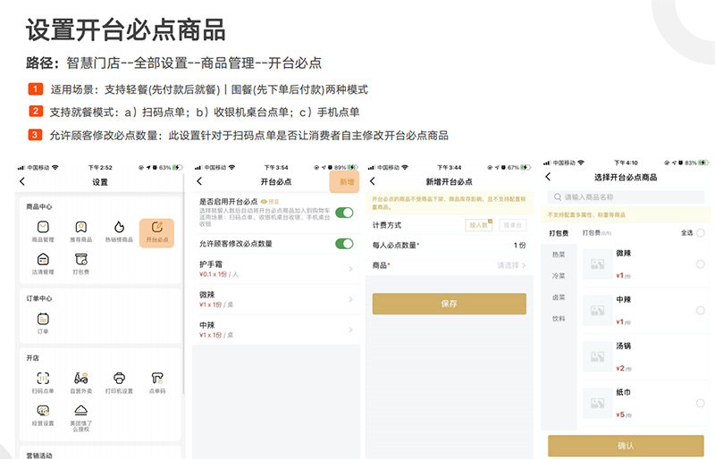715x459 pixels.
Task: Click the 每人必点数量 1份 value
Action: (x=520, y=245)
